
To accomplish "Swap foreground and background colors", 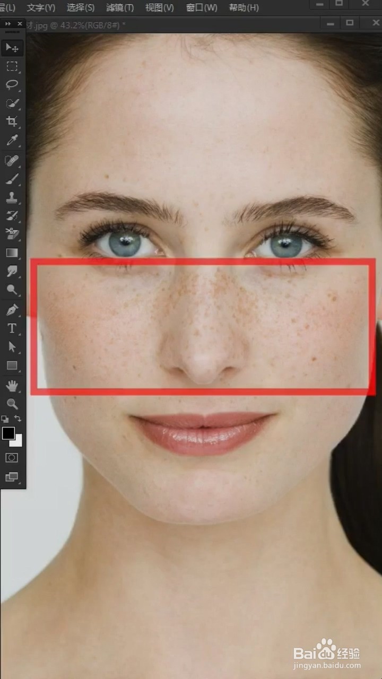I will click(18, 419).
